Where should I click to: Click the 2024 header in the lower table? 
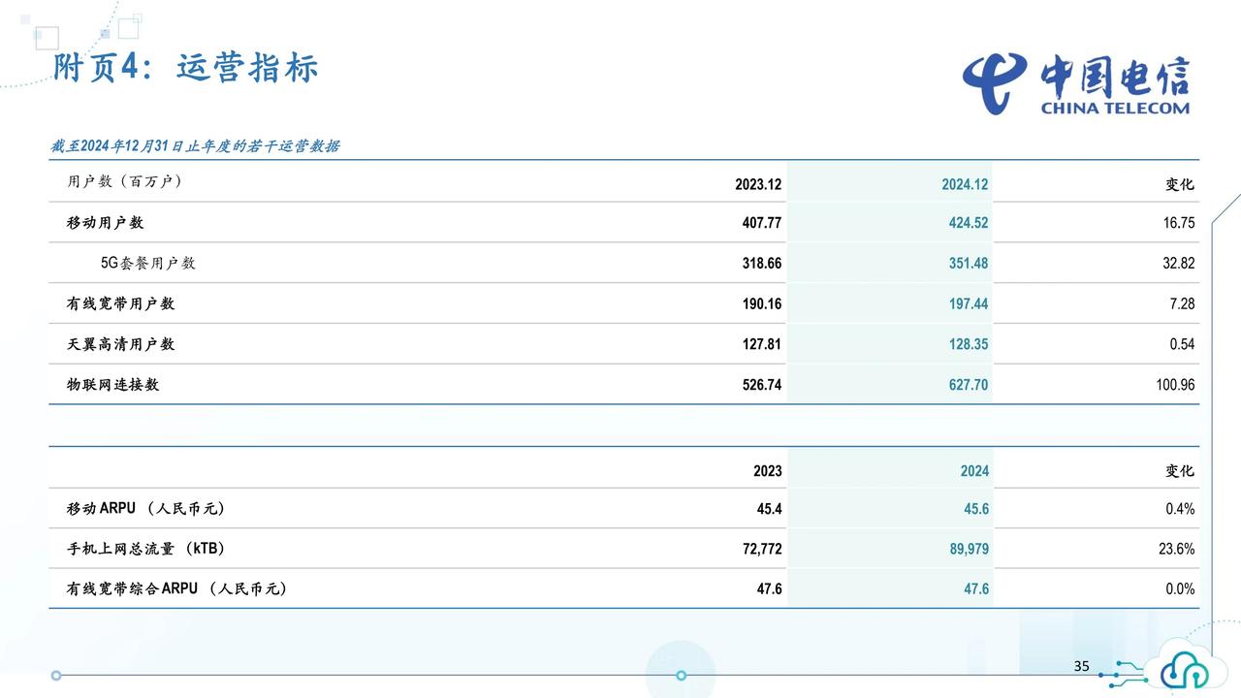(x=974, y=471)
